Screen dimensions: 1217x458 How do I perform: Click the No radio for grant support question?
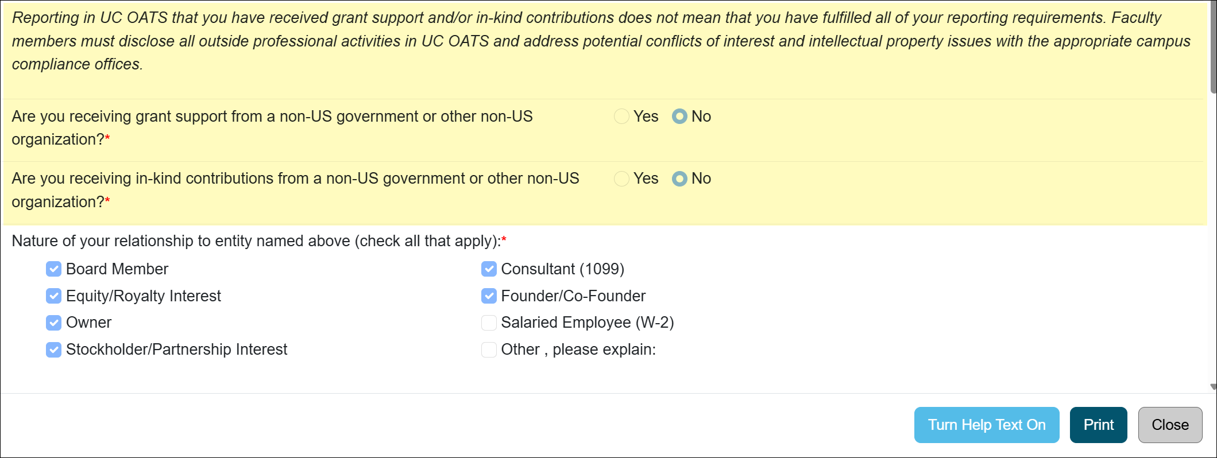coord(680,116)
